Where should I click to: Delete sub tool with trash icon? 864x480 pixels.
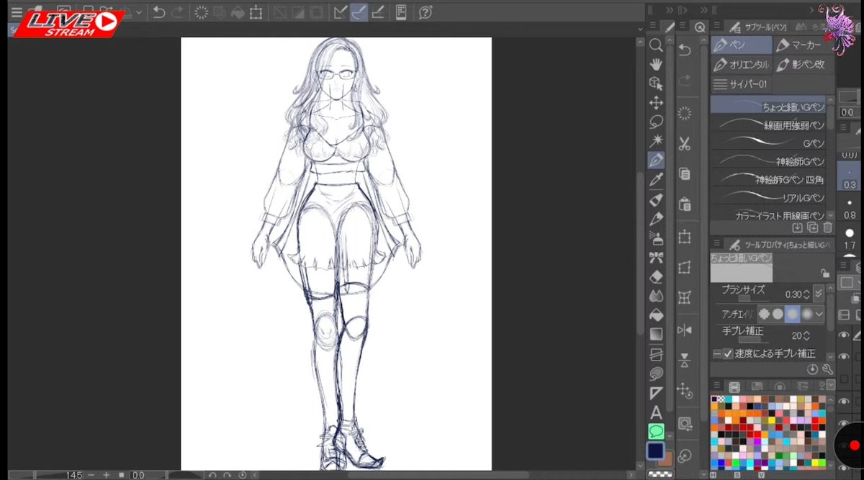828,227
